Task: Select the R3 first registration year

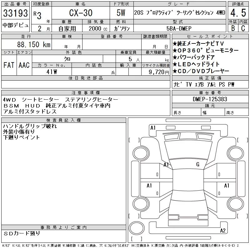Action: pyautogui.click(x=37, y=15)
